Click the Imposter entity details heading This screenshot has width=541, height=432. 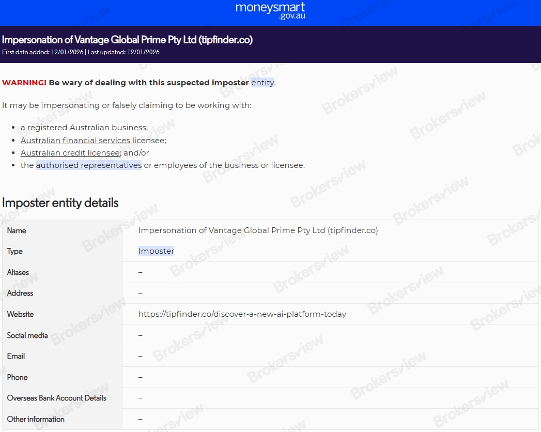pyautogui.click(x=60, y=203)
